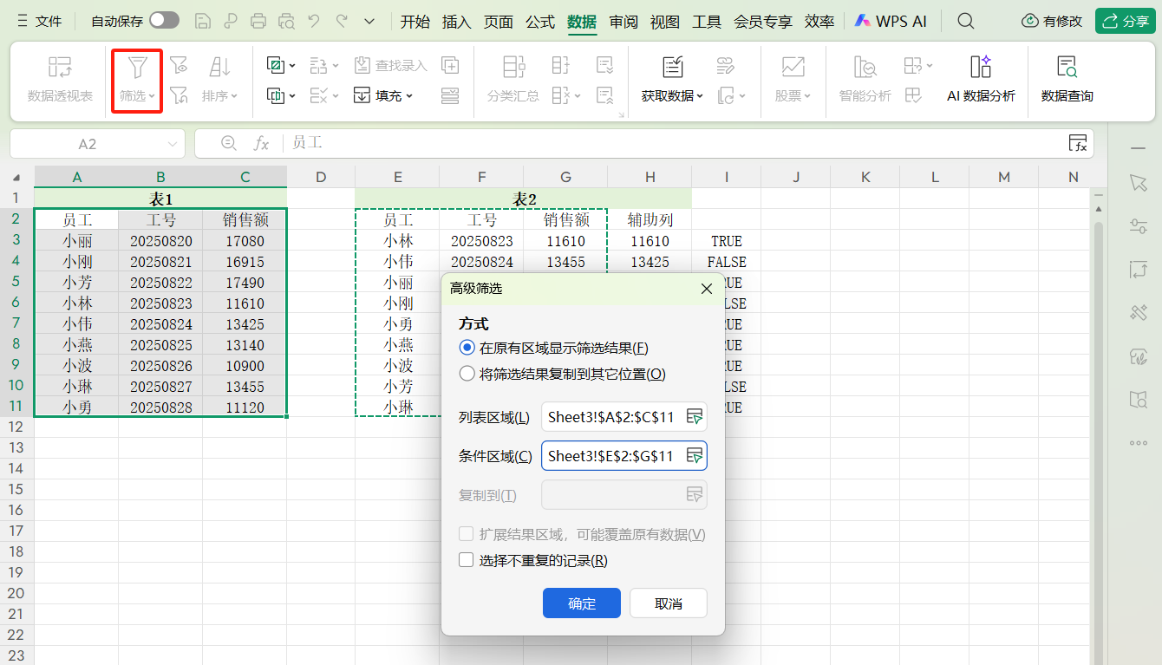This screenshot has height=665, width=1162.
Task: Click the green 分享 button
Action: pos(1126,22)
